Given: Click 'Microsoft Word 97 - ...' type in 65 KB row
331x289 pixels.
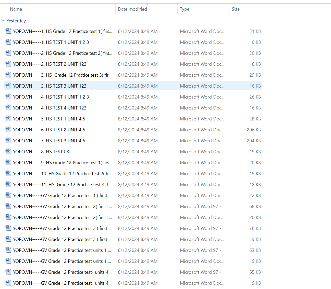Looking at the screenshot, I should click(203, 272).
